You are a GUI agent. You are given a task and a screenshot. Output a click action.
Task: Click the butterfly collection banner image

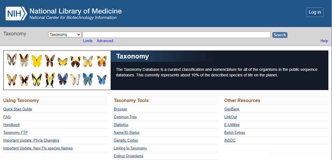pyautogui.click(x=57, y=70)
